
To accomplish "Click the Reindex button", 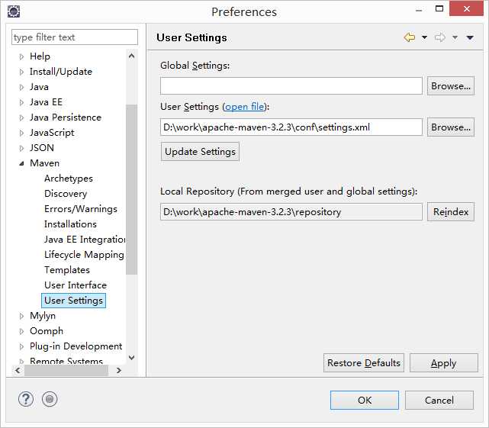I will 451,212.
